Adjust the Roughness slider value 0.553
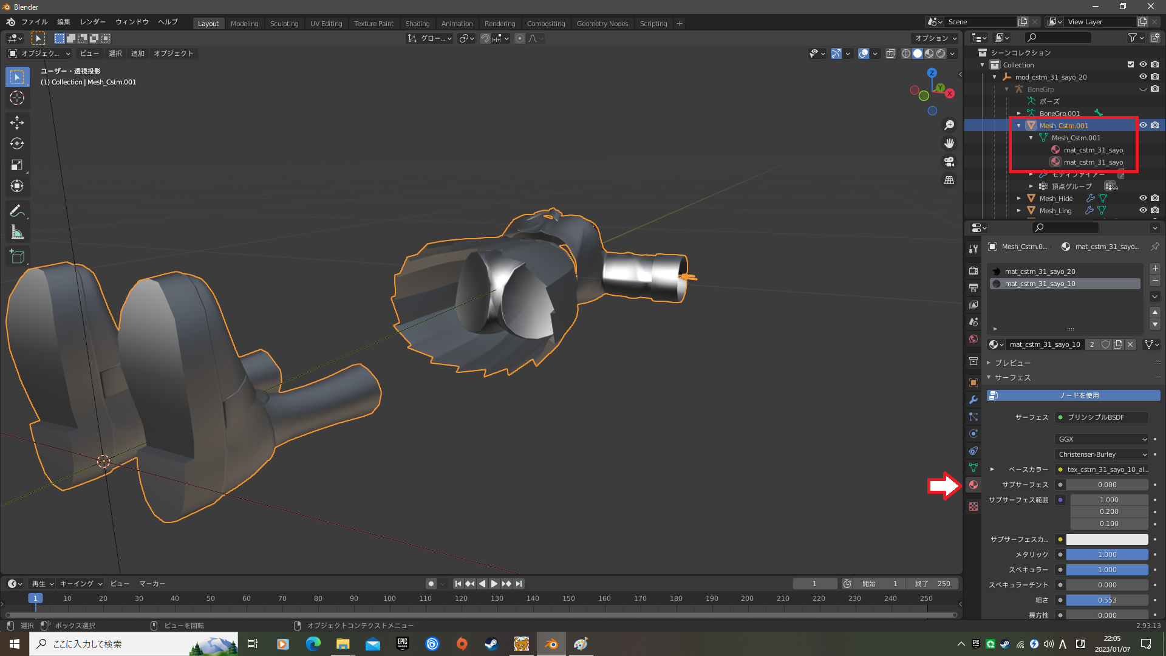The width and height of the screenshot is (1166, 656). (1107, 600)
